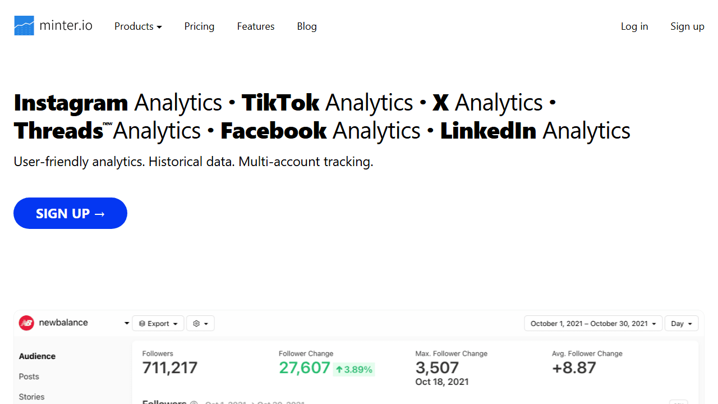Click the minter.io chart logo icon
The width and height of the screenshot is (718, 404).
[x=24, y=26]
